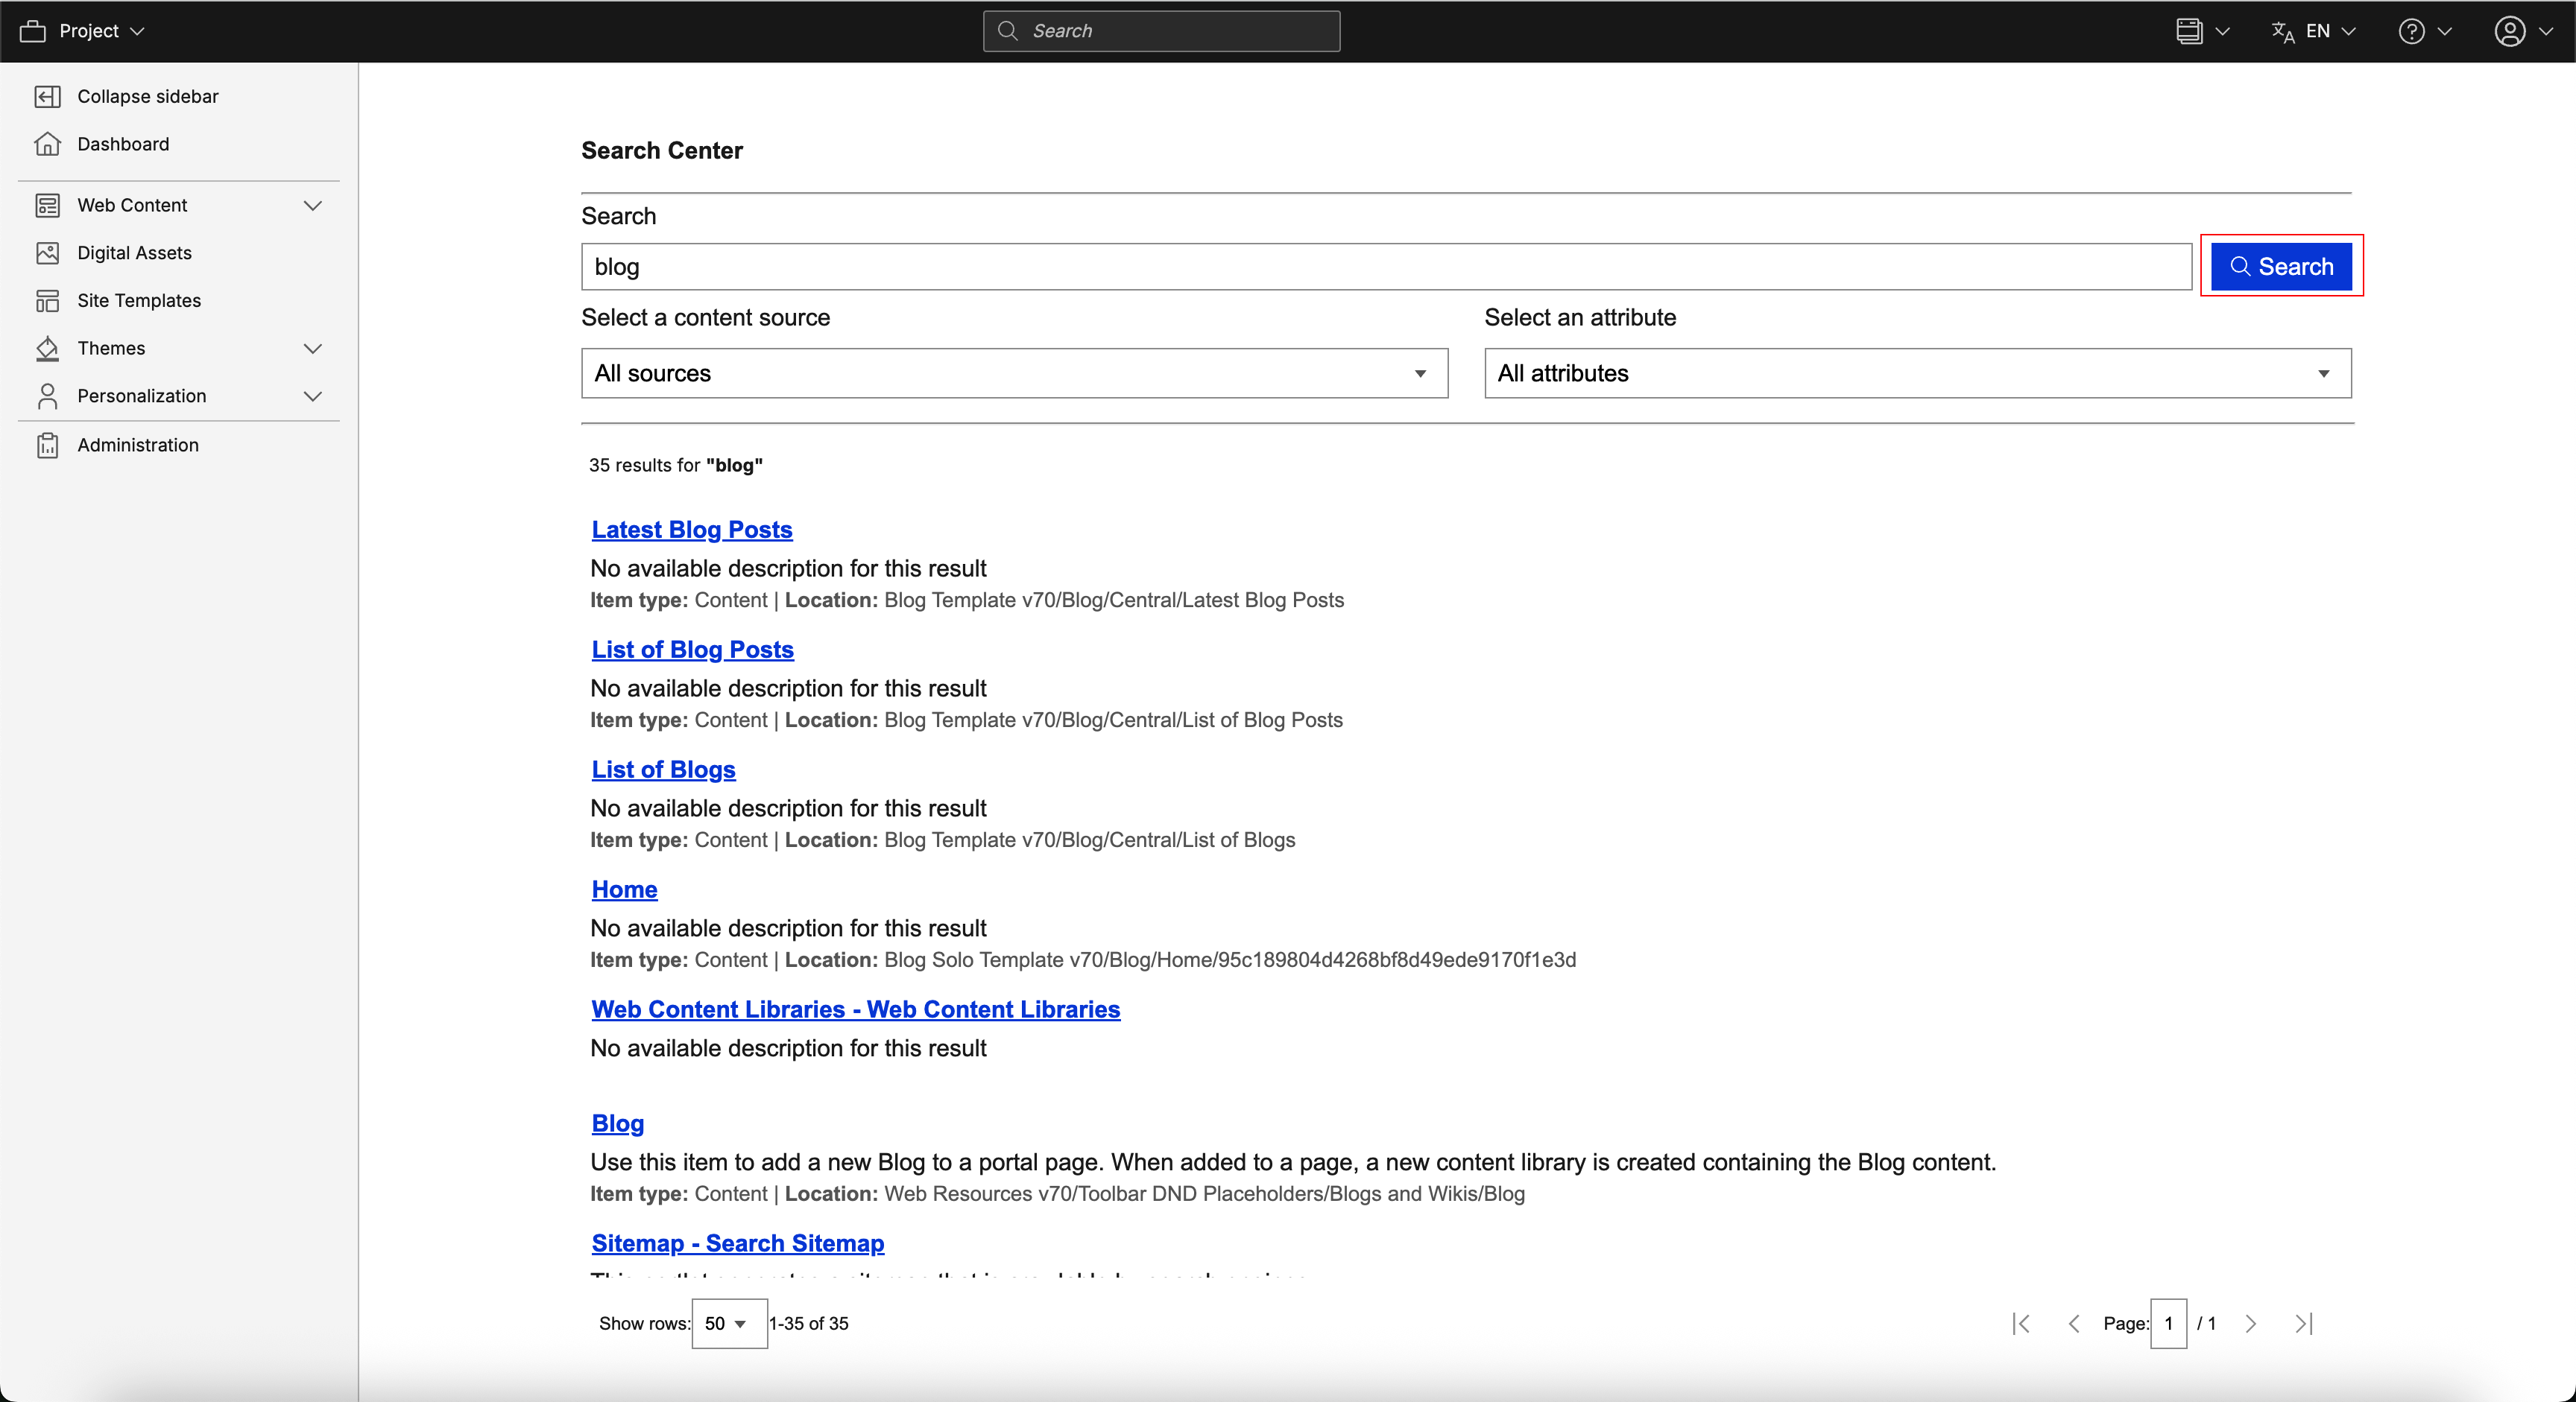2576x1402 pixels.
Task: Click the Administration clipboard icon
Action: [47, 445]
